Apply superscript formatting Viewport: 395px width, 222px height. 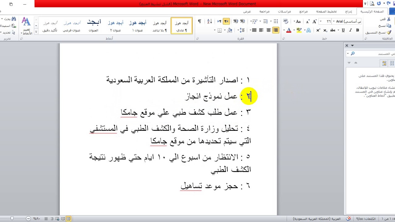point(318,30)
